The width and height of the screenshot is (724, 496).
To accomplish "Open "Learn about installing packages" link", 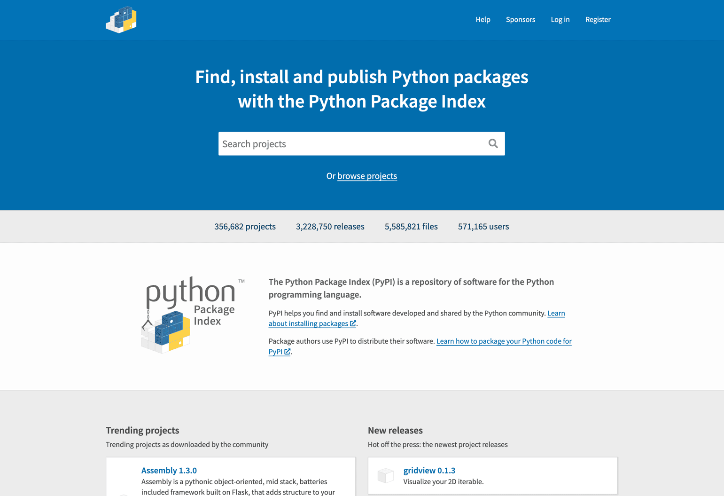I will point(308,323).
